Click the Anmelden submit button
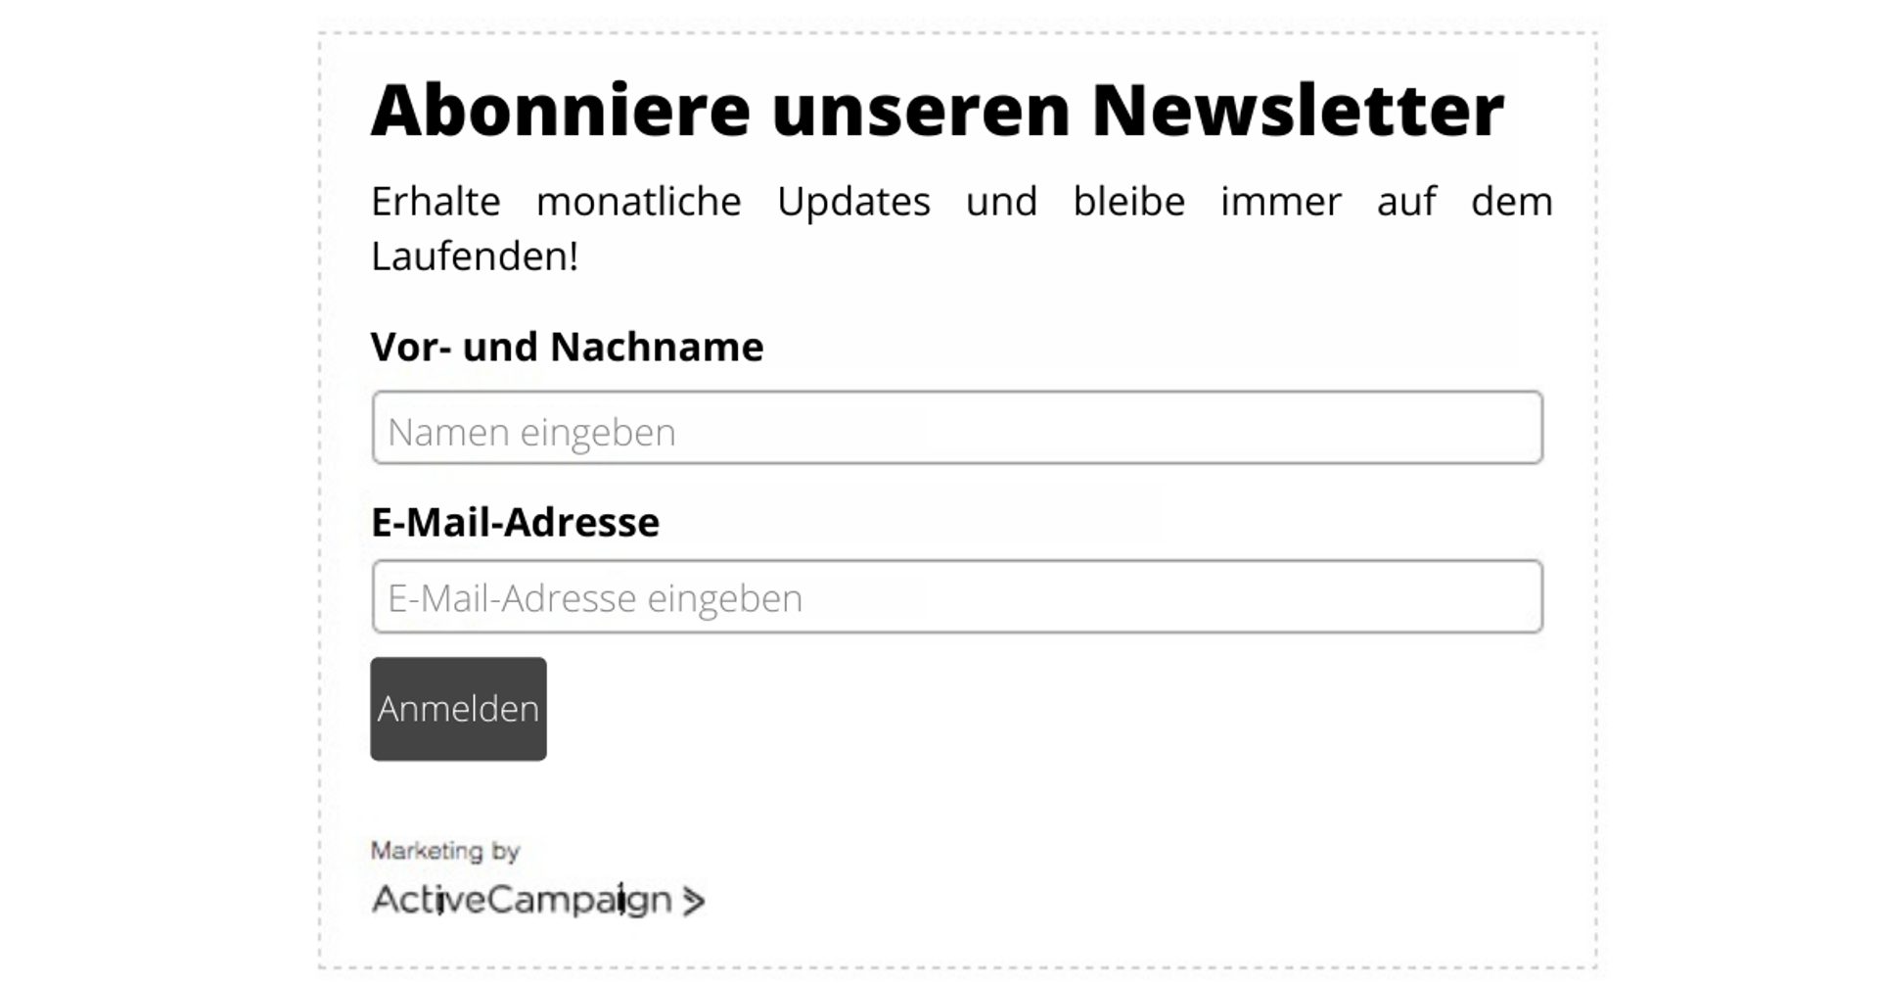Viewport: 1879px width, 984px height. [x=458, y=709]
